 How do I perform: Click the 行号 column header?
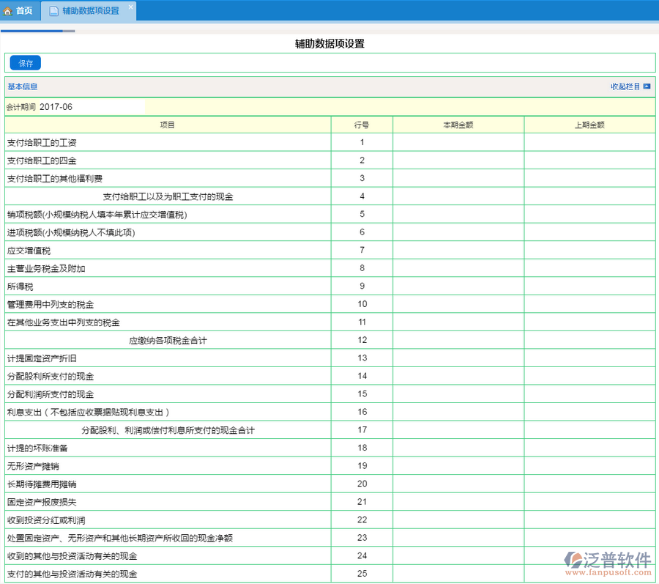tap(362, 125)
